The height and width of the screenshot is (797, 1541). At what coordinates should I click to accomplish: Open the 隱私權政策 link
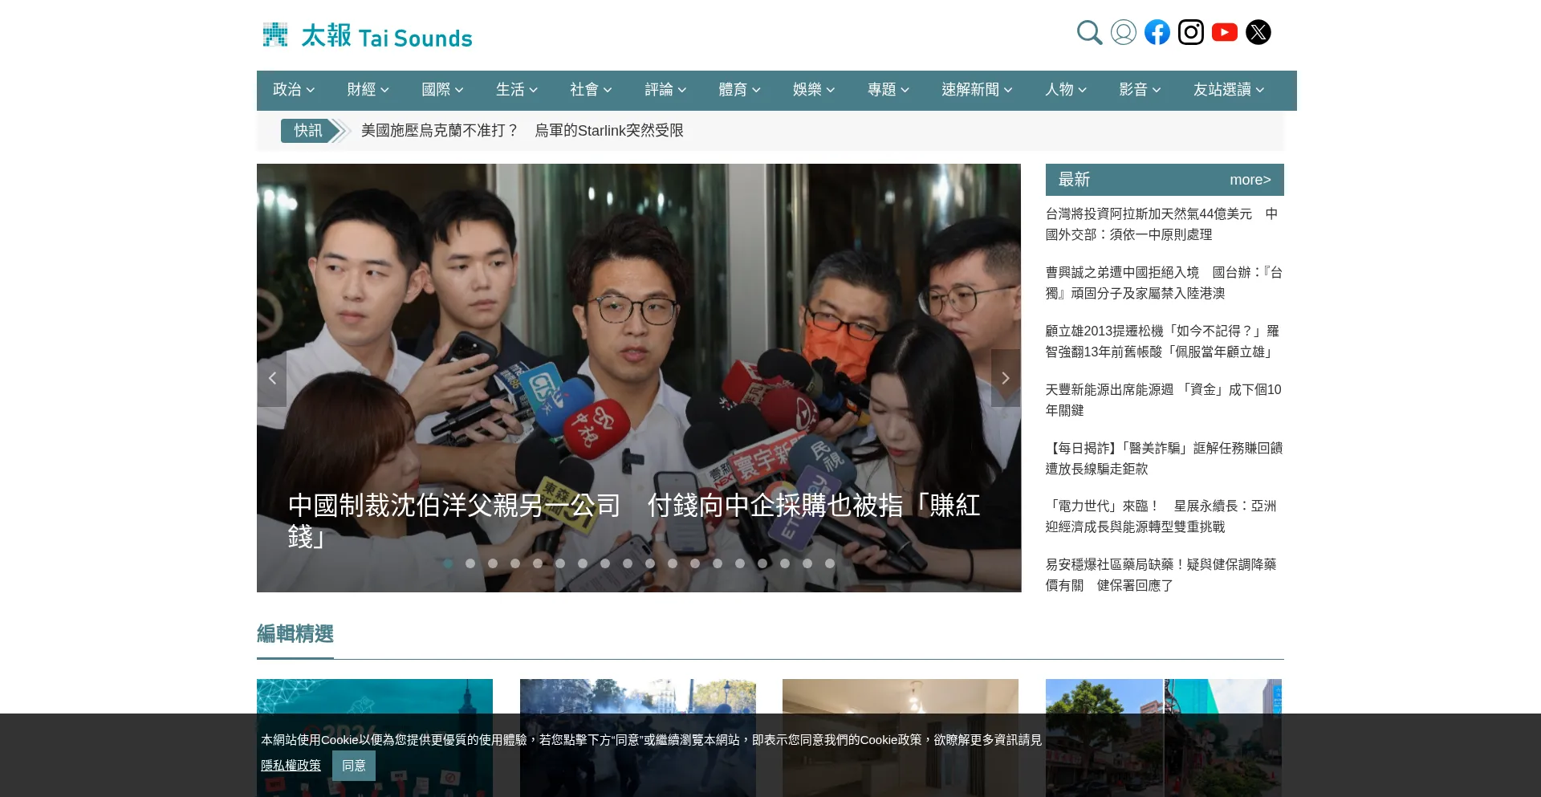291,766
